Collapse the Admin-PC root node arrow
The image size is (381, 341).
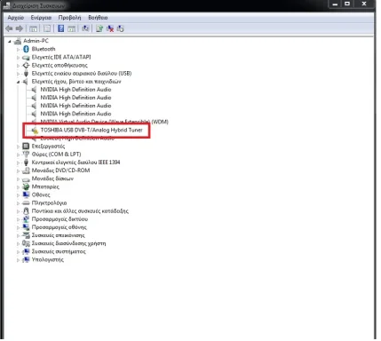tap(10, 42)
